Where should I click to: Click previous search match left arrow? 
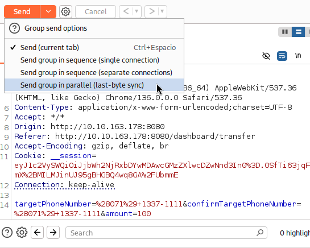click(x=37, y=233)
